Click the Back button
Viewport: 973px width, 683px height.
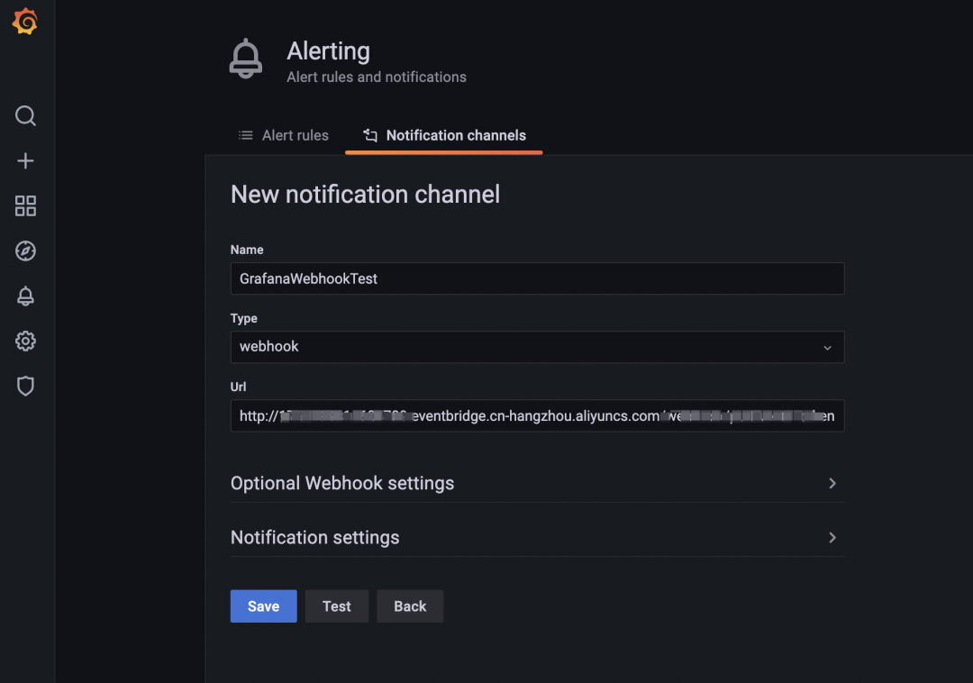point(410,606)
